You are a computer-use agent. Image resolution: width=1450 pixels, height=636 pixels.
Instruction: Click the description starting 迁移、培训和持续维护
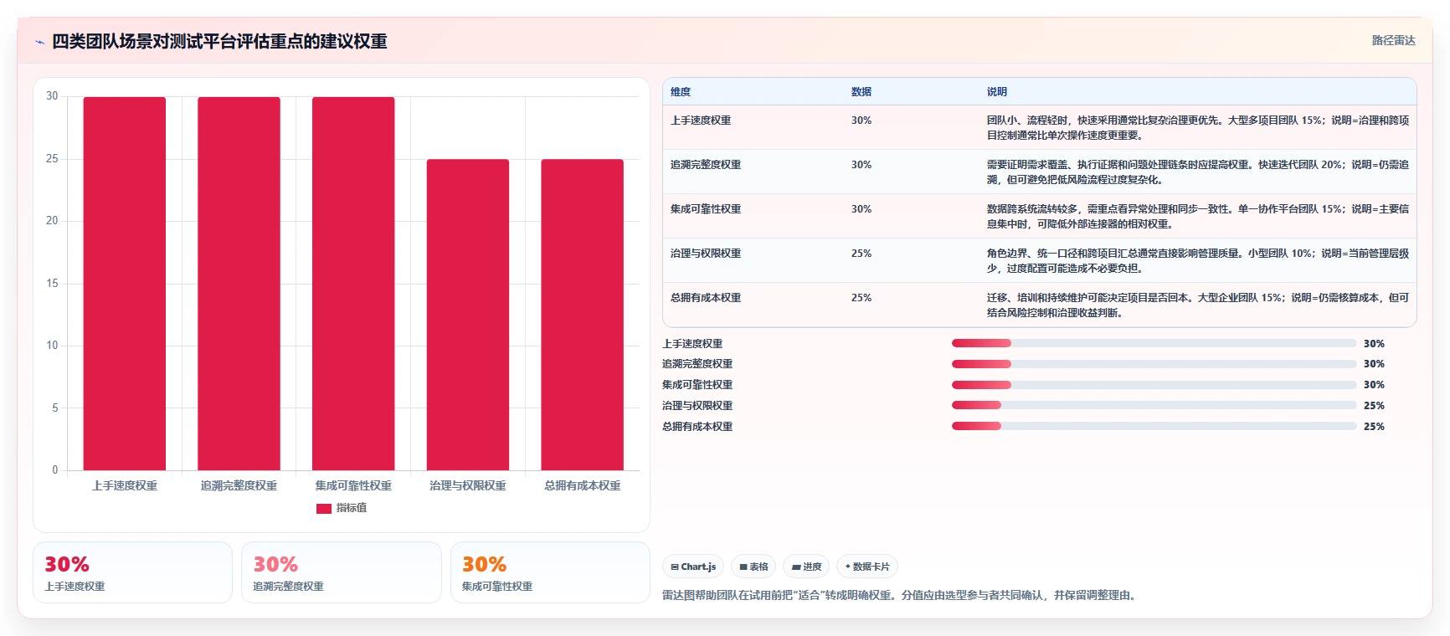[x=1197, y=305]
